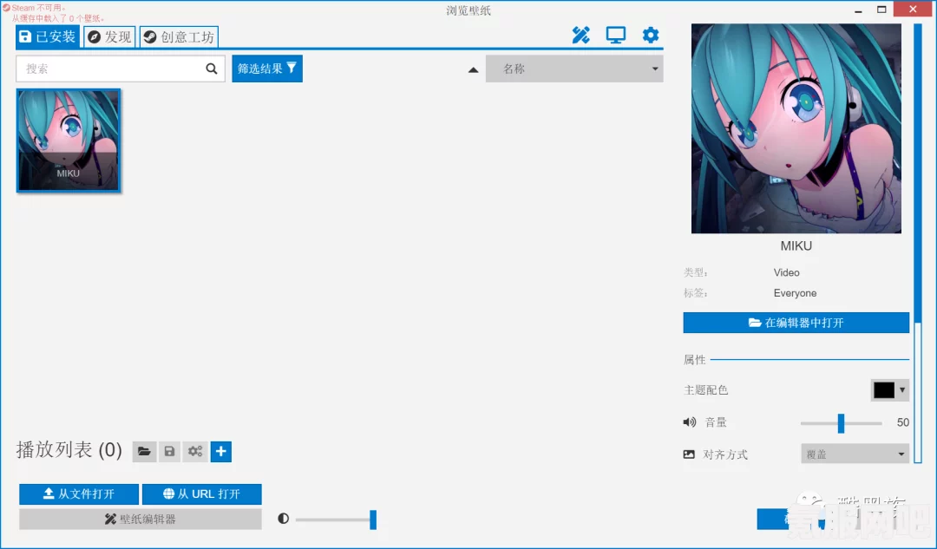Click the 音量 volume slider
Viewport: 937px width, 549px height.
[x=842, y=423]
